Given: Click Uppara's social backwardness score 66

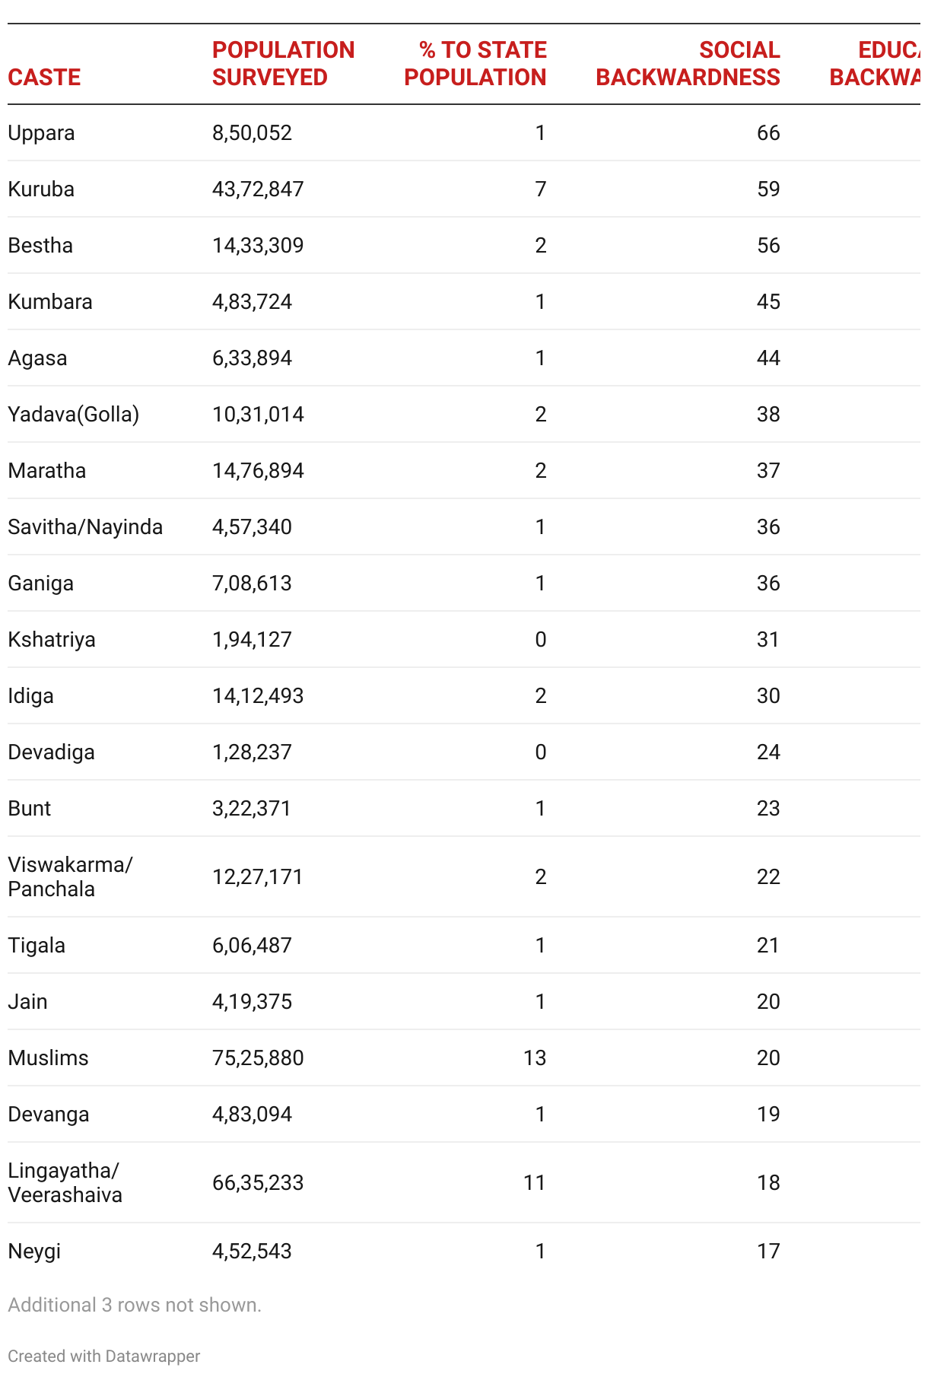Looking at the screenshot, I should (x=768, y=133).
